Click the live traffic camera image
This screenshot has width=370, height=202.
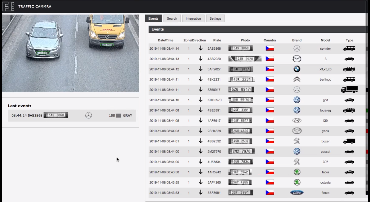70,53
